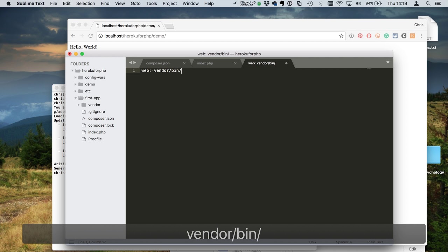Click the Chrome forward arrow

point(82,36)
